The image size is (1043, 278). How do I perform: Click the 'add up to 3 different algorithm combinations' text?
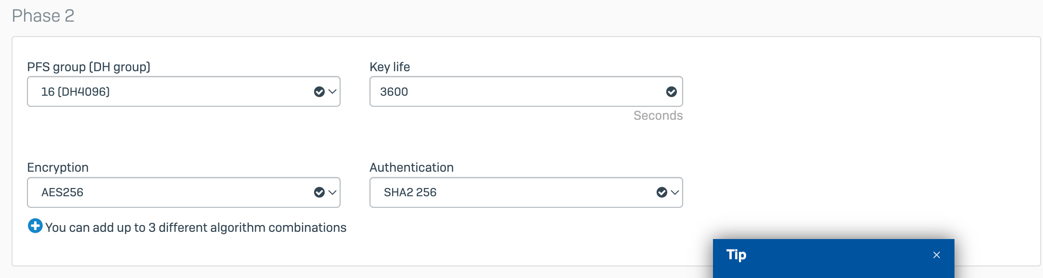[196, 227]
